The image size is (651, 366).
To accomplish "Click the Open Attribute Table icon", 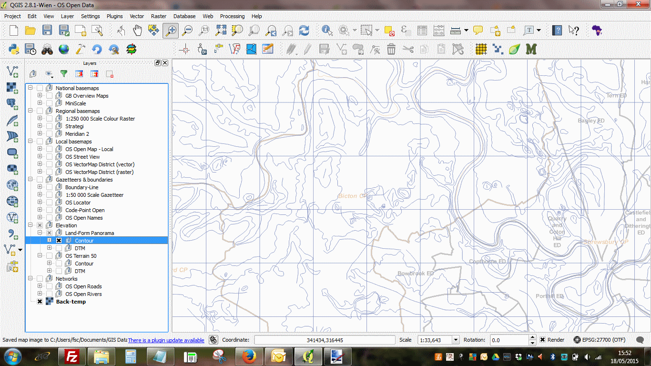I will 422,30.
